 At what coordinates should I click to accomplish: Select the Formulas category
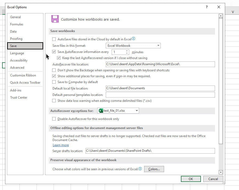pos(25,24)
